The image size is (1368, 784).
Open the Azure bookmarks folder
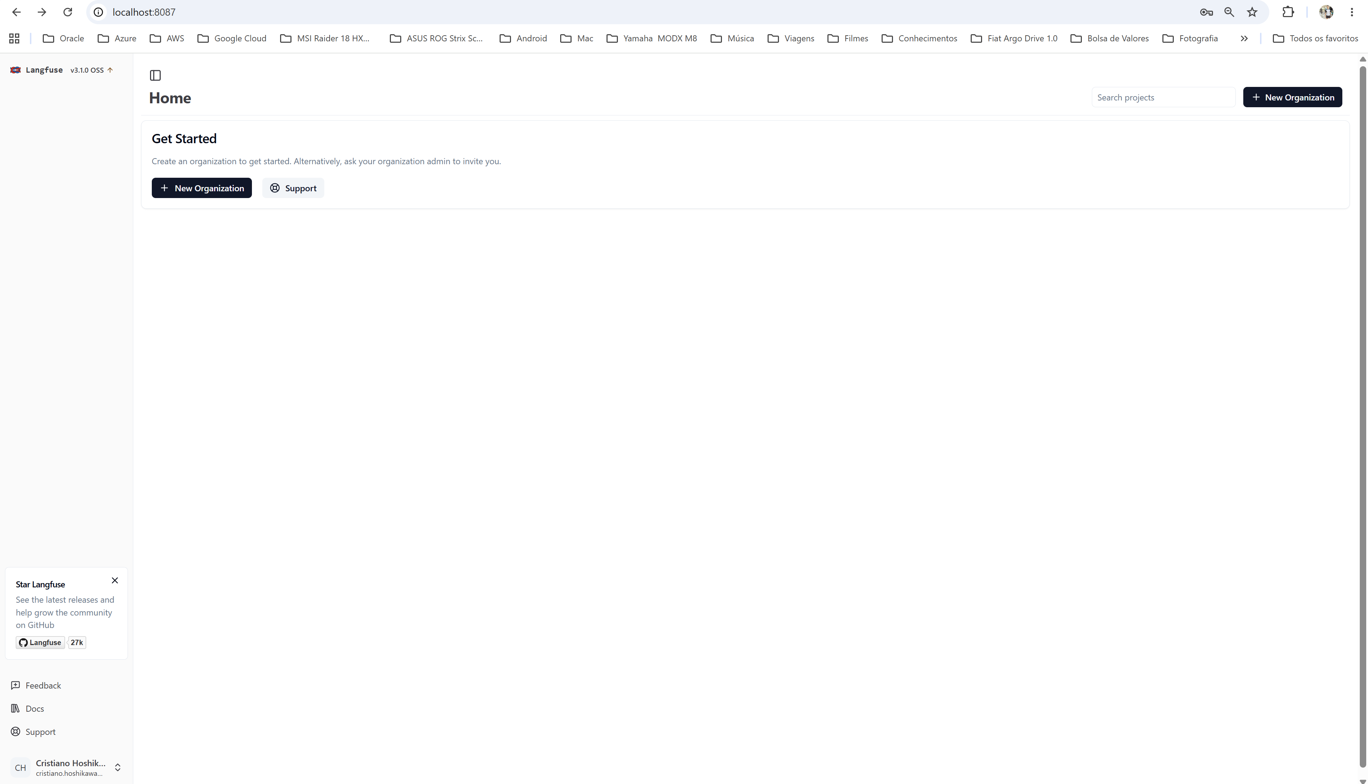pyautogui.click(x=117, y=38)
